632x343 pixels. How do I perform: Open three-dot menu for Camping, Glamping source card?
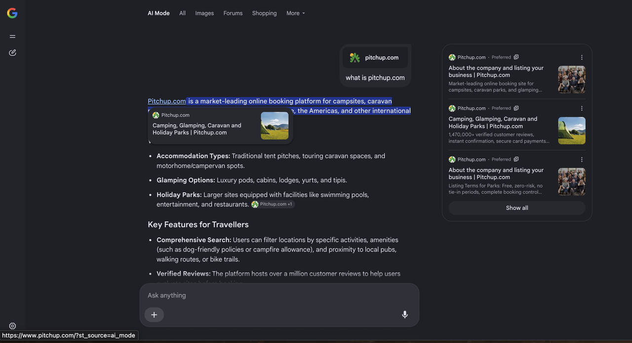(x=582, y=108)
